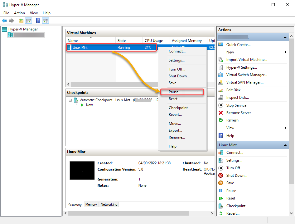
Task: Expand the New submenu arrow in Actions
Action: click(285, 52)
